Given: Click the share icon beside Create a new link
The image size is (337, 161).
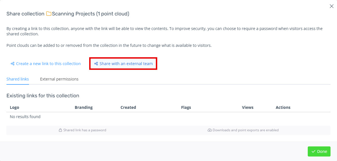Looking at the screenshot, I should [x=12, y=64].
